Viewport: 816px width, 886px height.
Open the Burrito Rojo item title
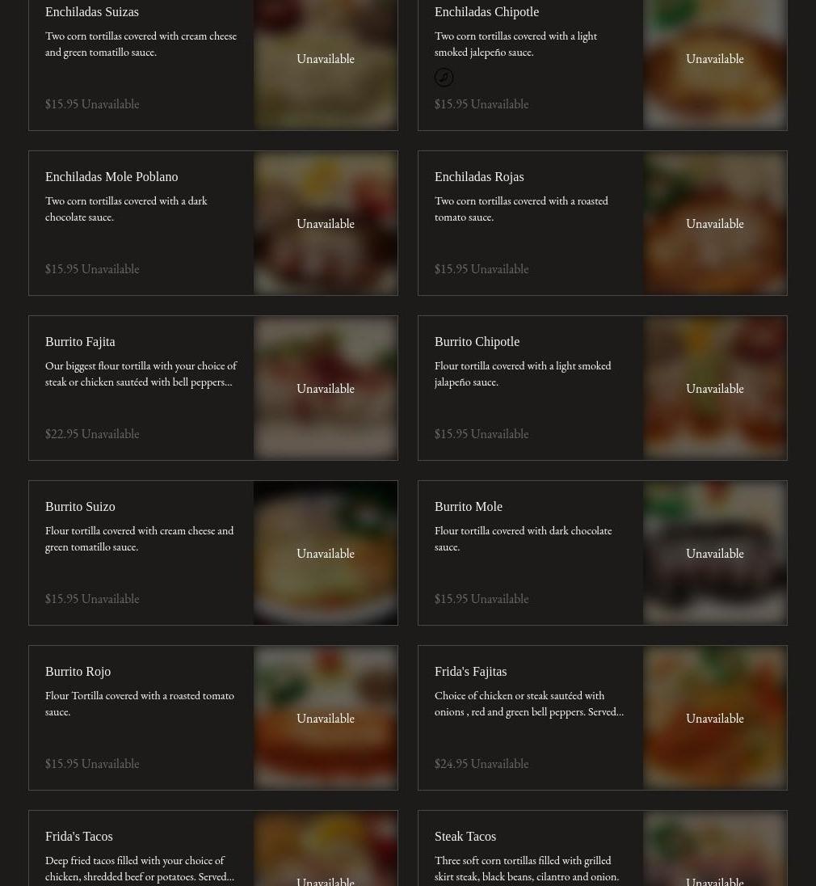(78, 672)
